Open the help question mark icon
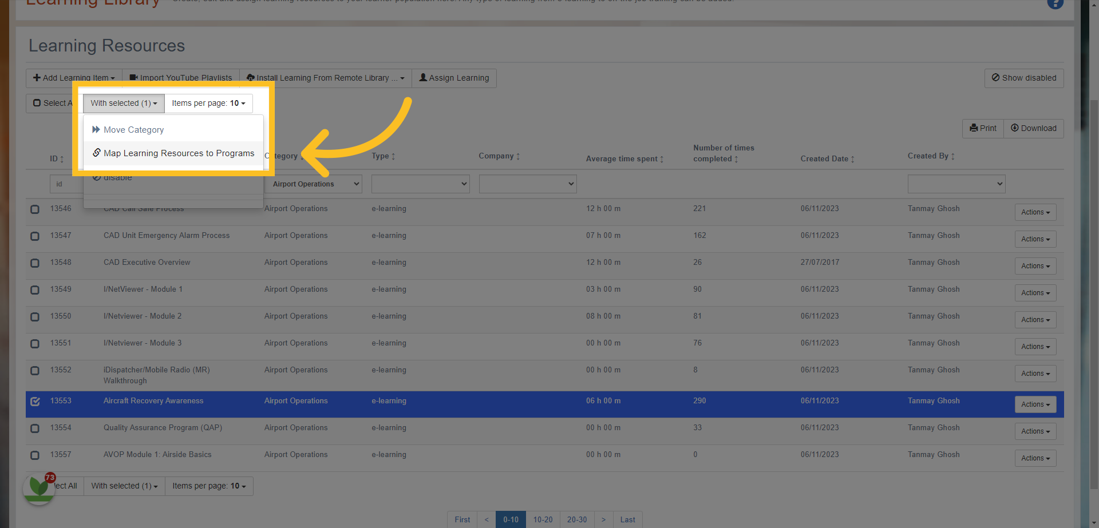This screenshot has height=528, width=1099. click(1055, 3)
